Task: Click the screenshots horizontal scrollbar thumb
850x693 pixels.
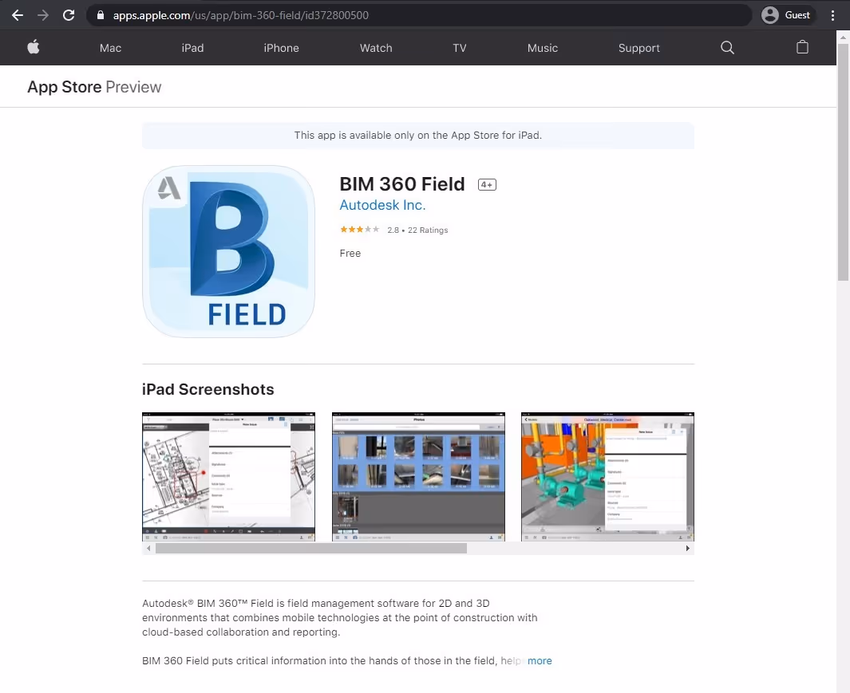Action: point(311,549)
